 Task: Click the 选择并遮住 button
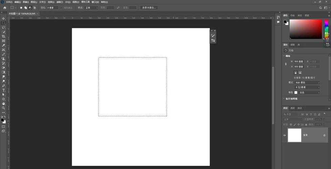pyautogui.click(x=149, y=7)
